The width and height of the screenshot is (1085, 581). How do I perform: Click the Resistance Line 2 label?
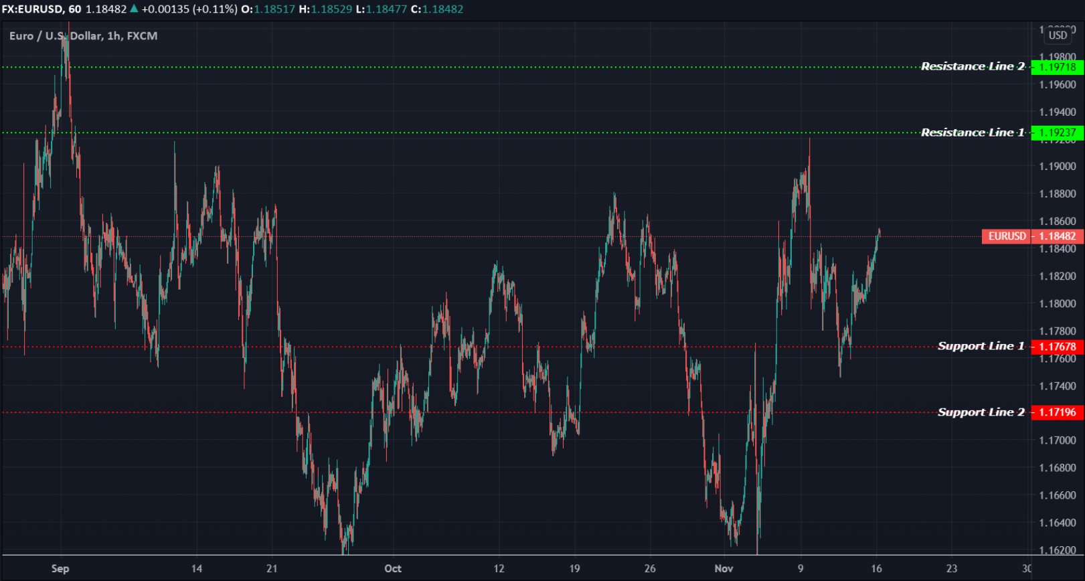point(973,66)
